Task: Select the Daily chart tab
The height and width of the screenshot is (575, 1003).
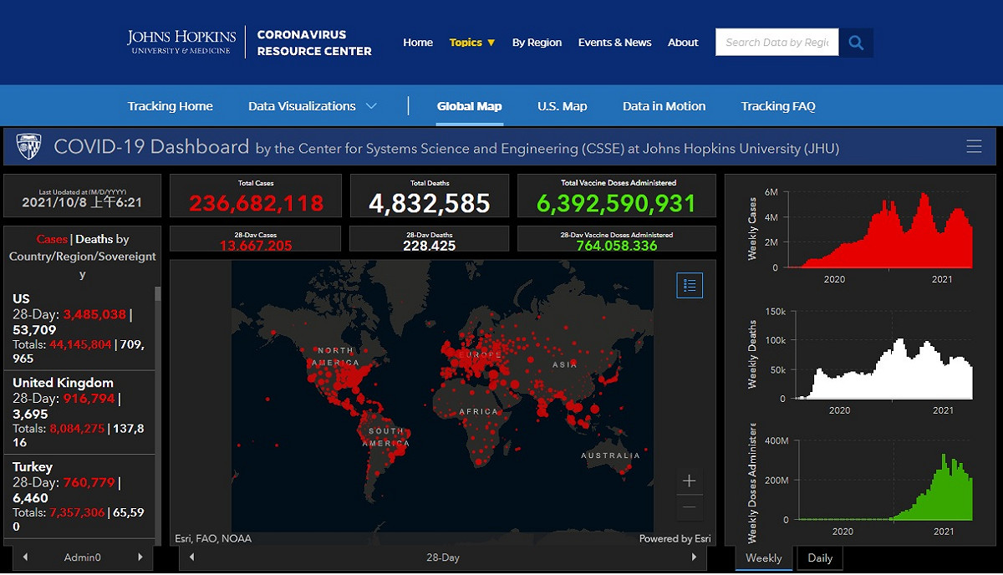Action: 820,558
